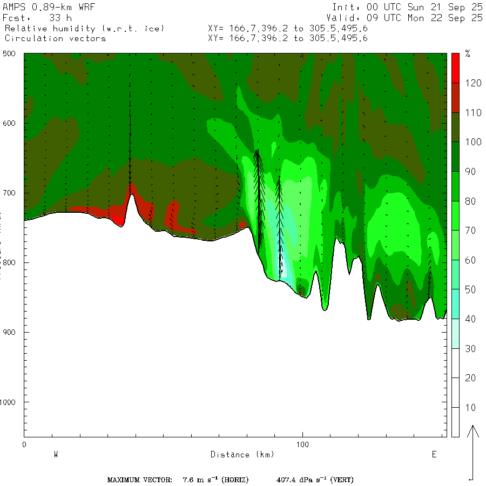Click the reference vector arrow below colorbar
486x486 pixels.
coord(473,453)
